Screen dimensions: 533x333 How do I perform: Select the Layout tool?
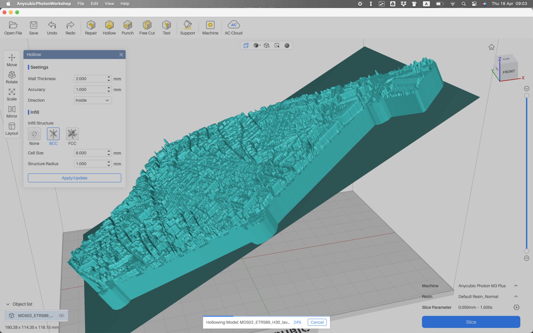[12, 129]
